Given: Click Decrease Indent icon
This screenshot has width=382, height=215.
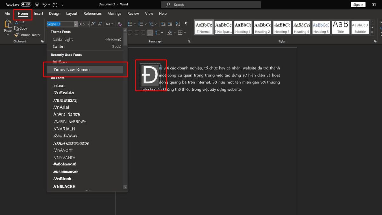Looking at the screenshot, I should [x=163, y=24].
